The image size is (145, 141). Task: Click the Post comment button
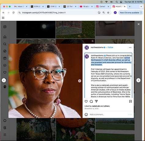[x=130, y=114]
